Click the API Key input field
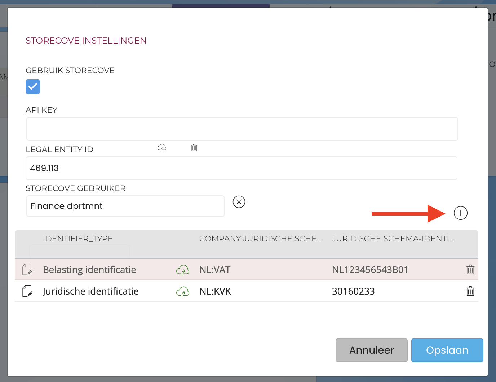Screen dimensions: 496x382 tap(242, 129)
